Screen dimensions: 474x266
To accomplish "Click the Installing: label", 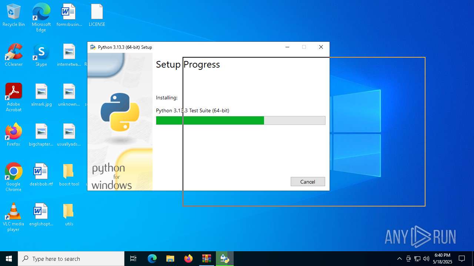I will click(x=167, y=98).
